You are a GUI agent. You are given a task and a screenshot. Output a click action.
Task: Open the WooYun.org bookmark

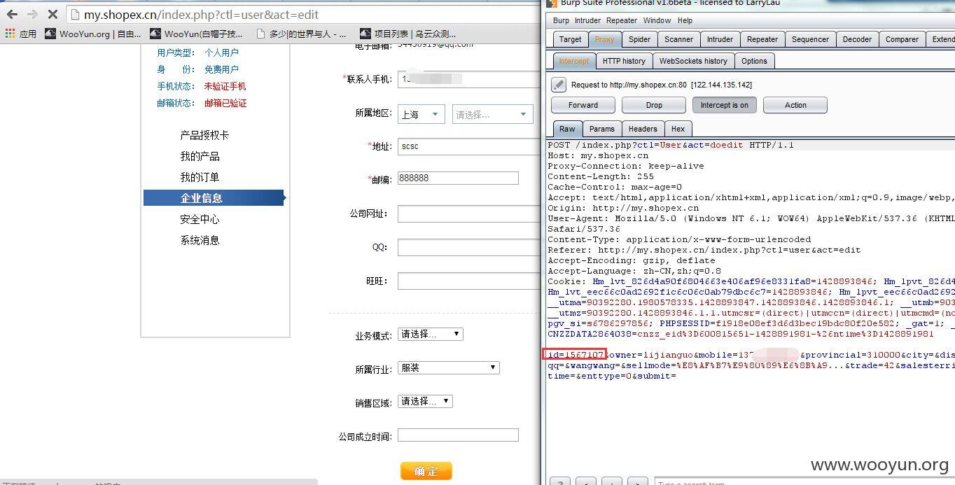[x=92, y=34]
